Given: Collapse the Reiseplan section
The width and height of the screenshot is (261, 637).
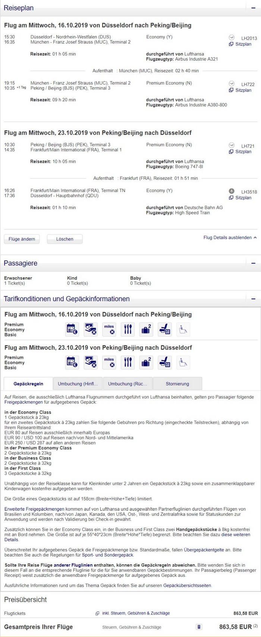Looking at the screenshot, I should 254,8.
